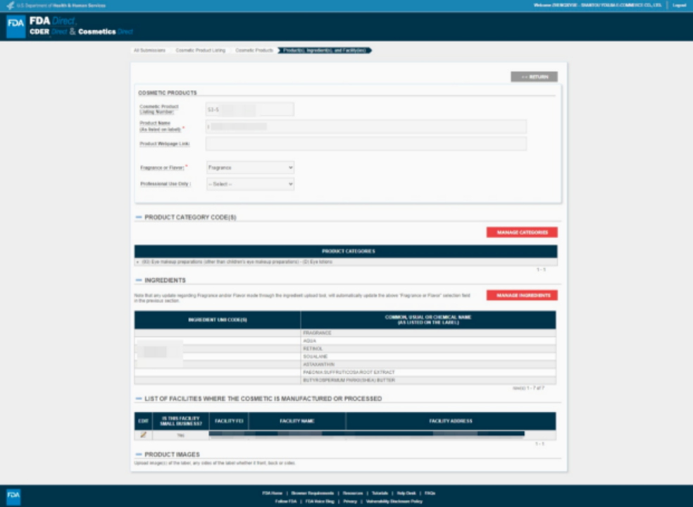Open the Fragrance or Flavor dropdown
The width and height of the screenshot is (693, 507).
250,168
